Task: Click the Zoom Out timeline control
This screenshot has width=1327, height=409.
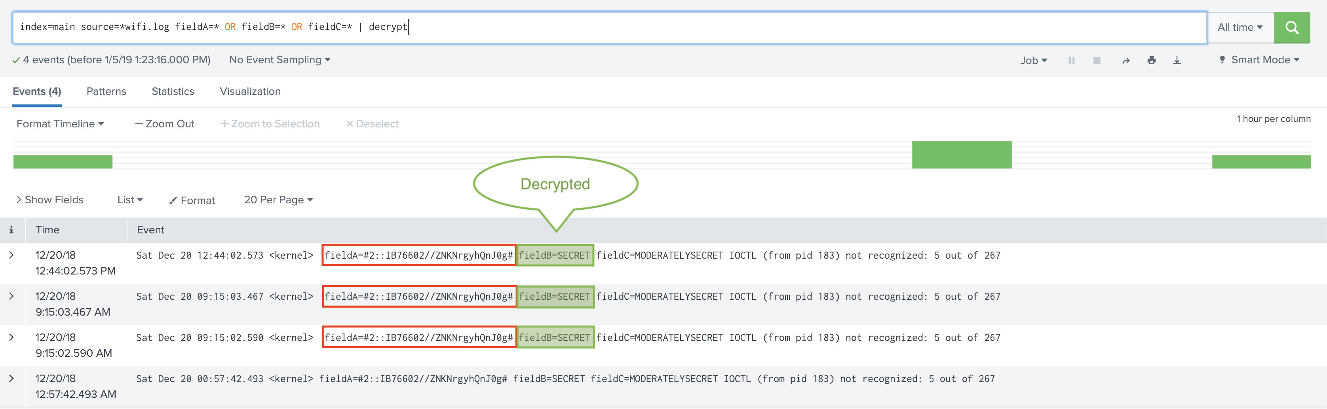Action: pos(164,123)
